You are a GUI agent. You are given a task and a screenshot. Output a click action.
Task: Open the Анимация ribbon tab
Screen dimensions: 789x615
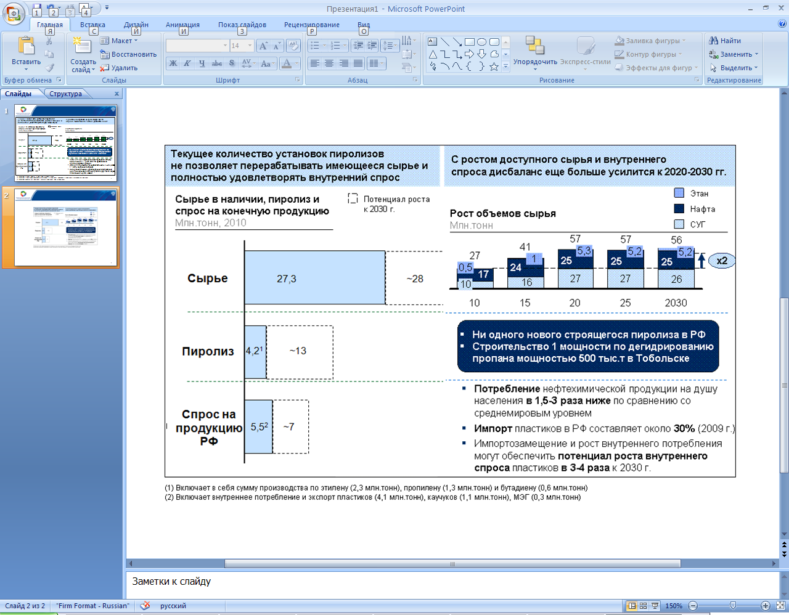pyautogui.click(x=182, y=25)
